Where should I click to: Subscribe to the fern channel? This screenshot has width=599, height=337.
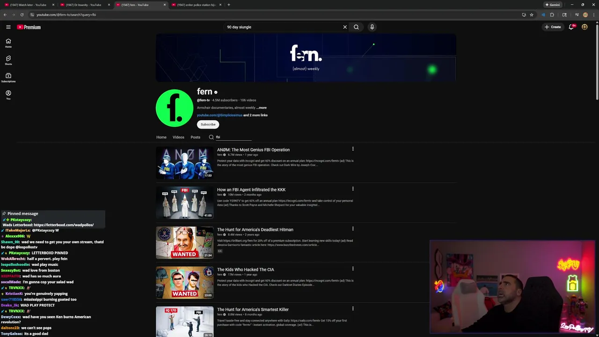click(208, 125)
